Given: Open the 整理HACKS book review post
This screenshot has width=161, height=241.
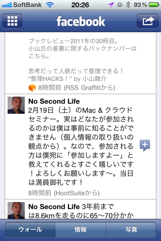Looking at the screenshot, I should tap(81, 63).
